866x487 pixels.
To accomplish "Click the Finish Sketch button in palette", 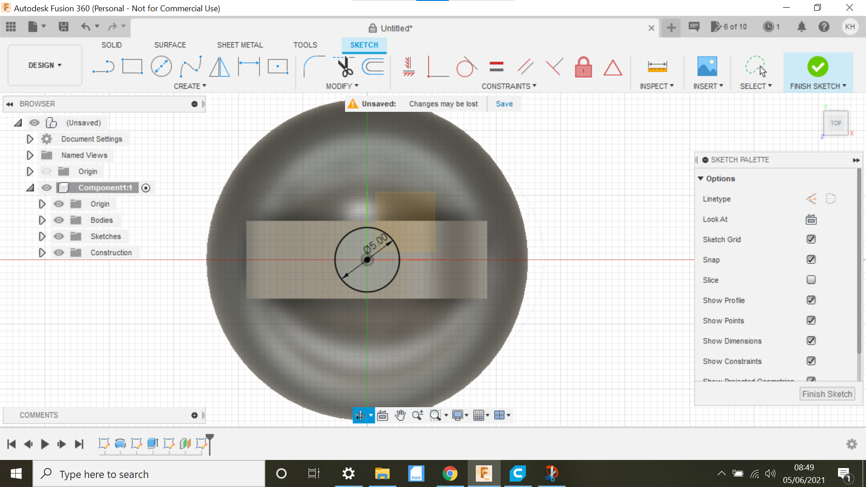I will [827, 393].
